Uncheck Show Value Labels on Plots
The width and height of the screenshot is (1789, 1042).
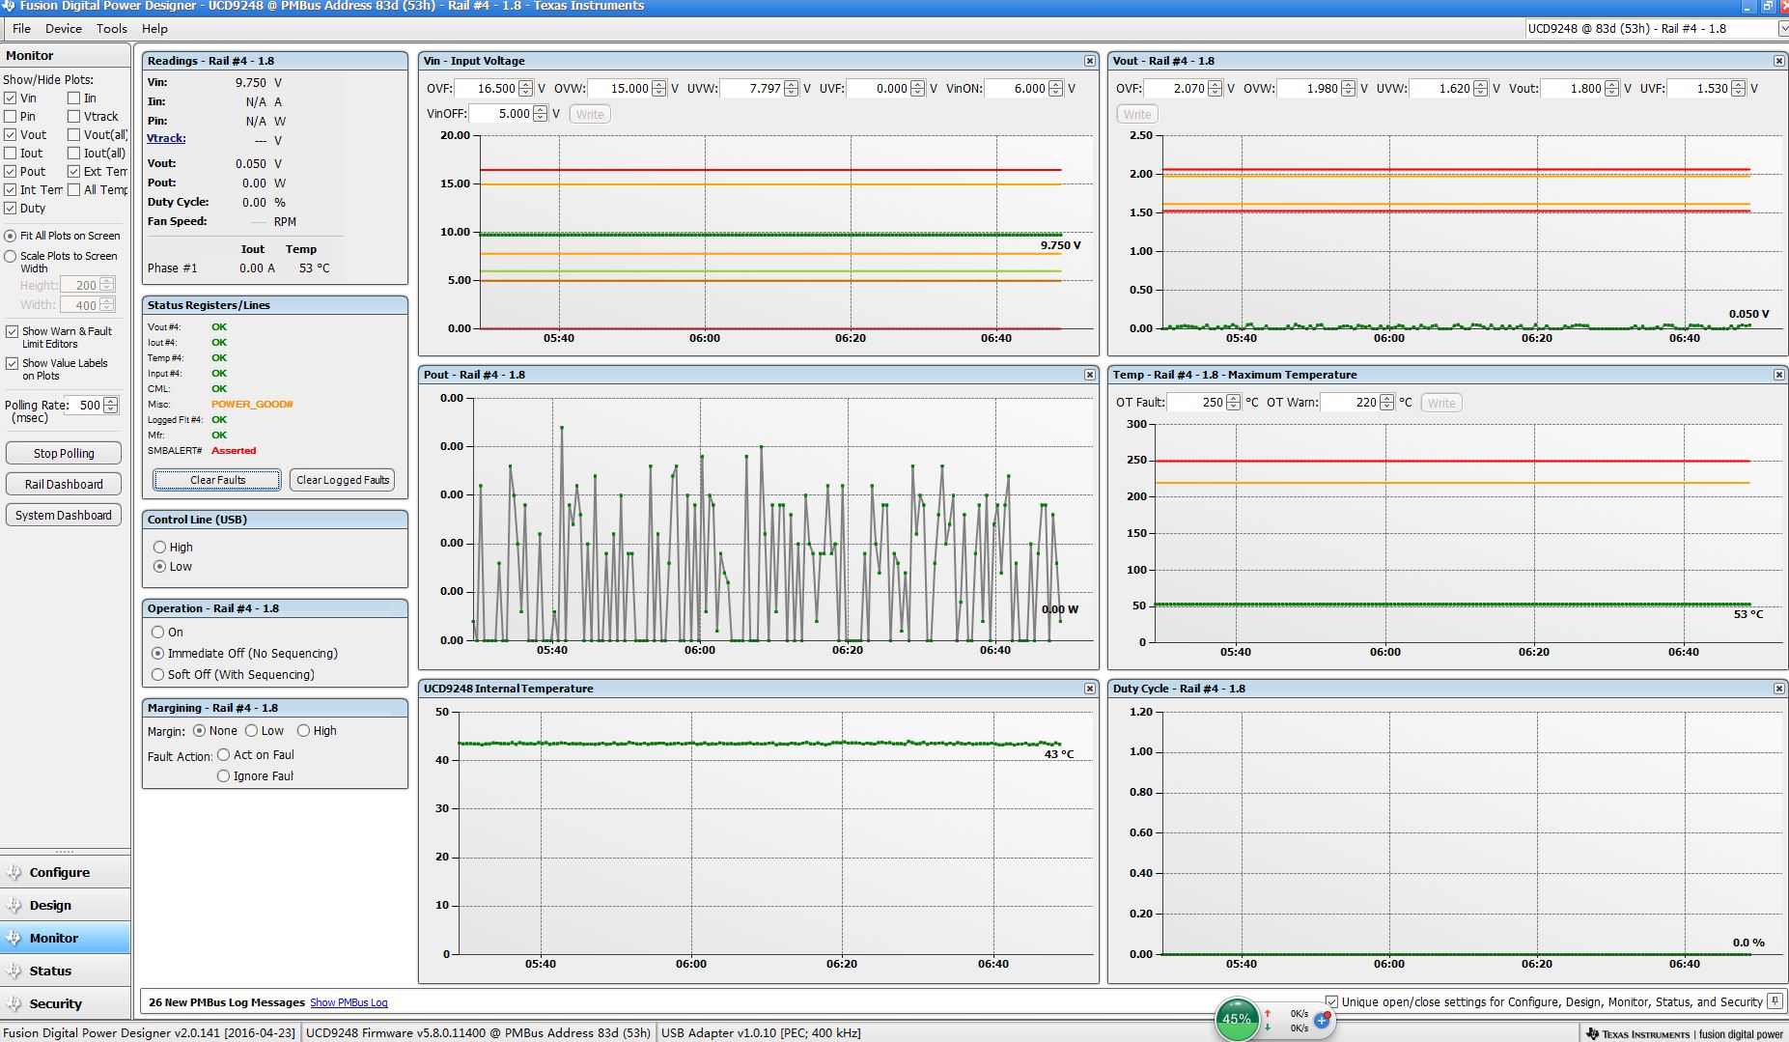[x=12, y=364]
